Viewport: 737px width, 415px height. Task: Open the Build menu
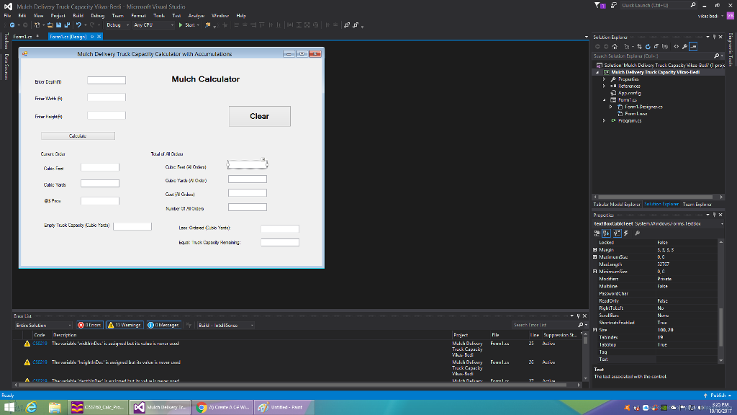(x=78, y=15)
